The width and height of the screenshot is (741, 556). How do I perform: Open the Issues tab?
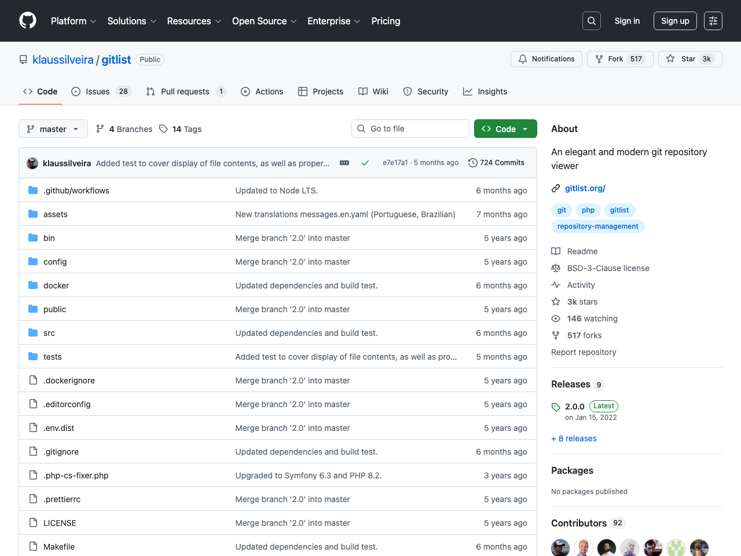click(97, 92)
